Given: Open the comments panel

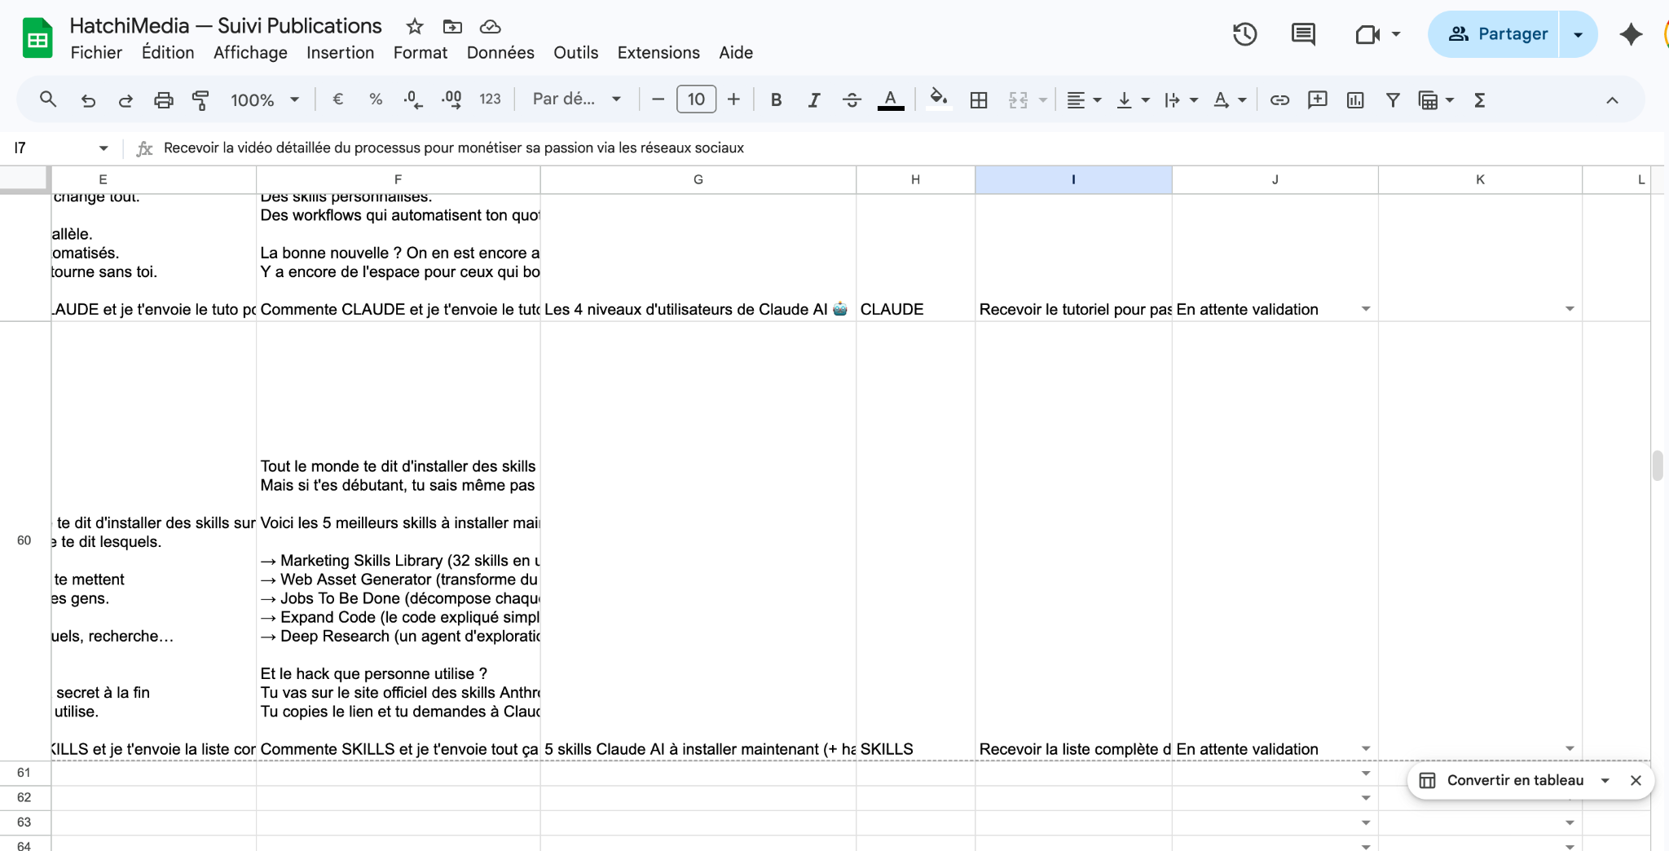Looking at the screenshot, I should (1303, 33).
